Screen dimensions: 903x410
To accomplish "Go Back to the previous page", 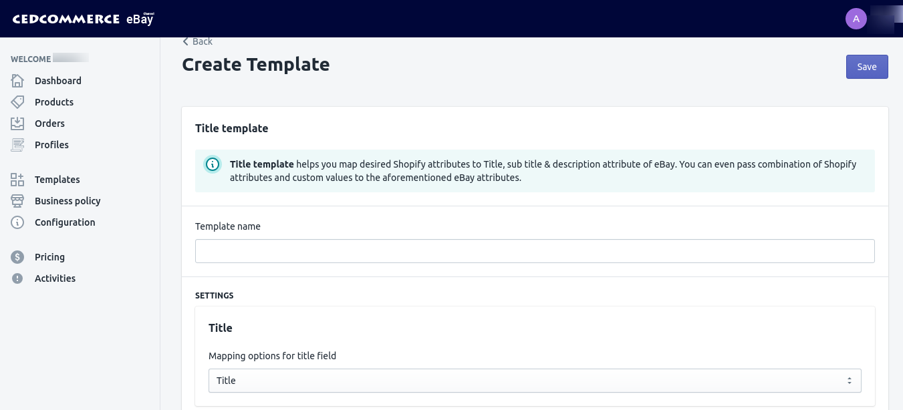I will tap(198, 41).
